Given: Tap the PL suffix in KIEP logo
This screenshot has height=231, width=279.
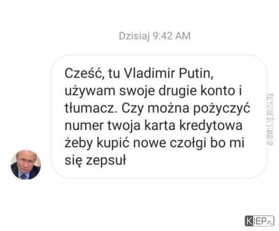Looking at the screenshot, I should pos(270,222).
